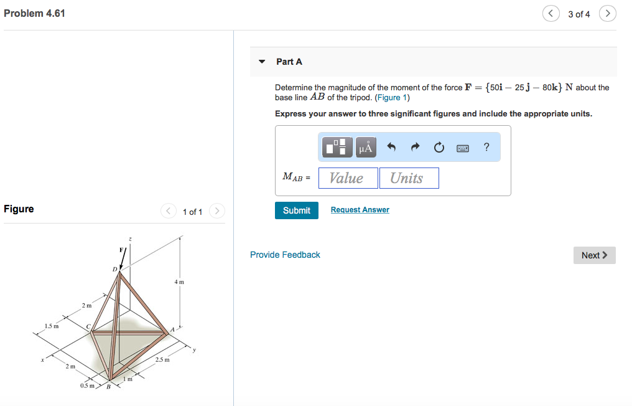Click the question mark help icon
The image size is (632, 406).
click(x=486, y=147)
